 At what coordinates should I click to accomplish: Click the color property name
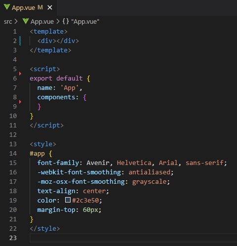(x=46, y=201)
